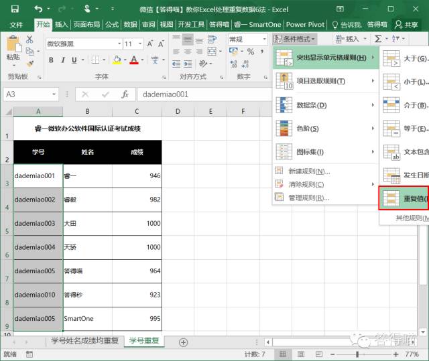Switch to the 页面布局 tab
This screenshot has width=429, height=361.
pyautogui.click(x=86, y=25)
